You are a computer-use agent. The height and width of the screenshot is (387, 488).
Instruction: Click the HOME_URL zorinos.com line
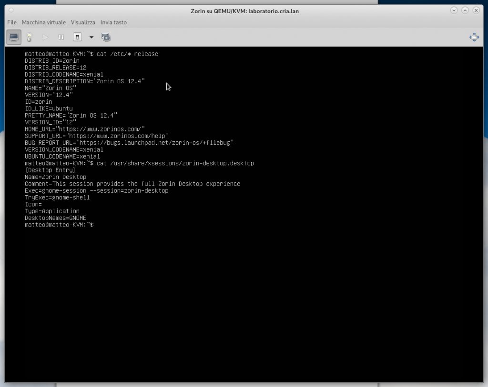pyautogui.click(x=85, y=129)
